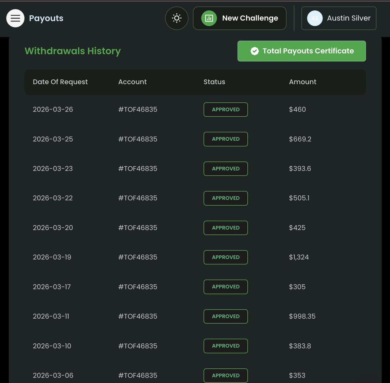
Task: Click the green chart icon in New Challenge
Action: pyautogui.click(x=209, y=18)
